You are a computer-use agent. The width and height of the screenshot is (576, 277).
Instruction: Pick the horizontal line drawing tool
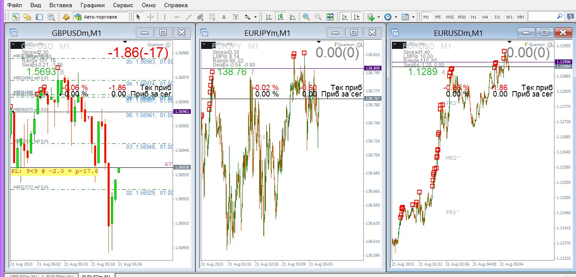[x=176, y=17]
